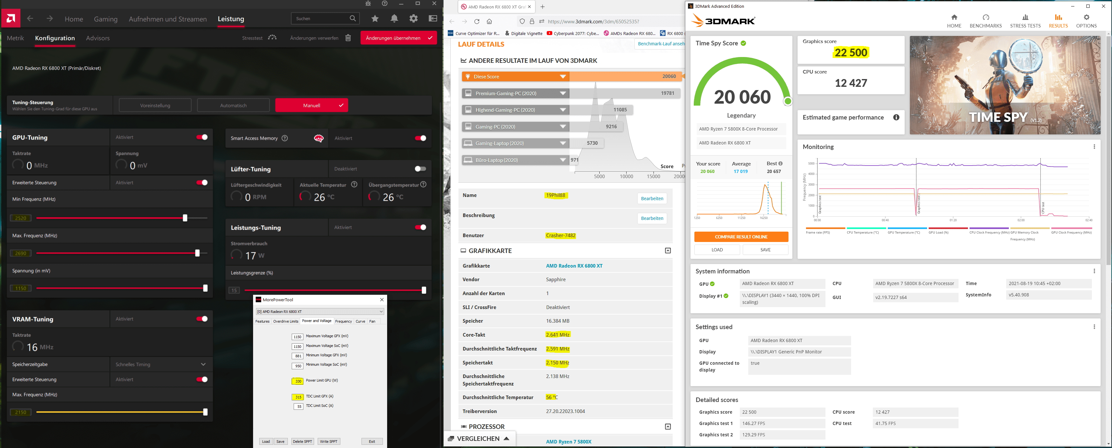
Task: Expand Gaming-Laptop (2020) dropdown
Action: 563,144
